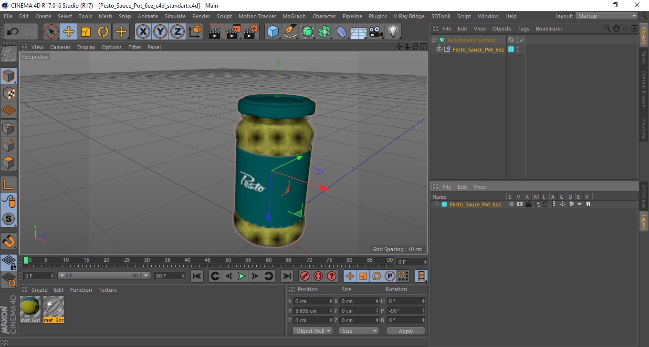Screen dimensions: 649x347
Task: Click the Undo arrow icon
Action: (x=12, y=32)
